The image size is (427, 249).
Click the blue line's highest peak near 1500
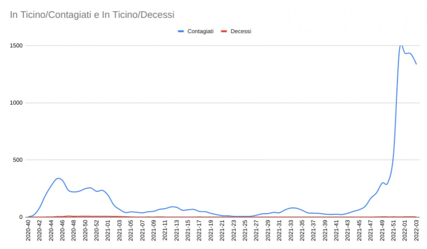pyautogui.click(x=401, y=45)
